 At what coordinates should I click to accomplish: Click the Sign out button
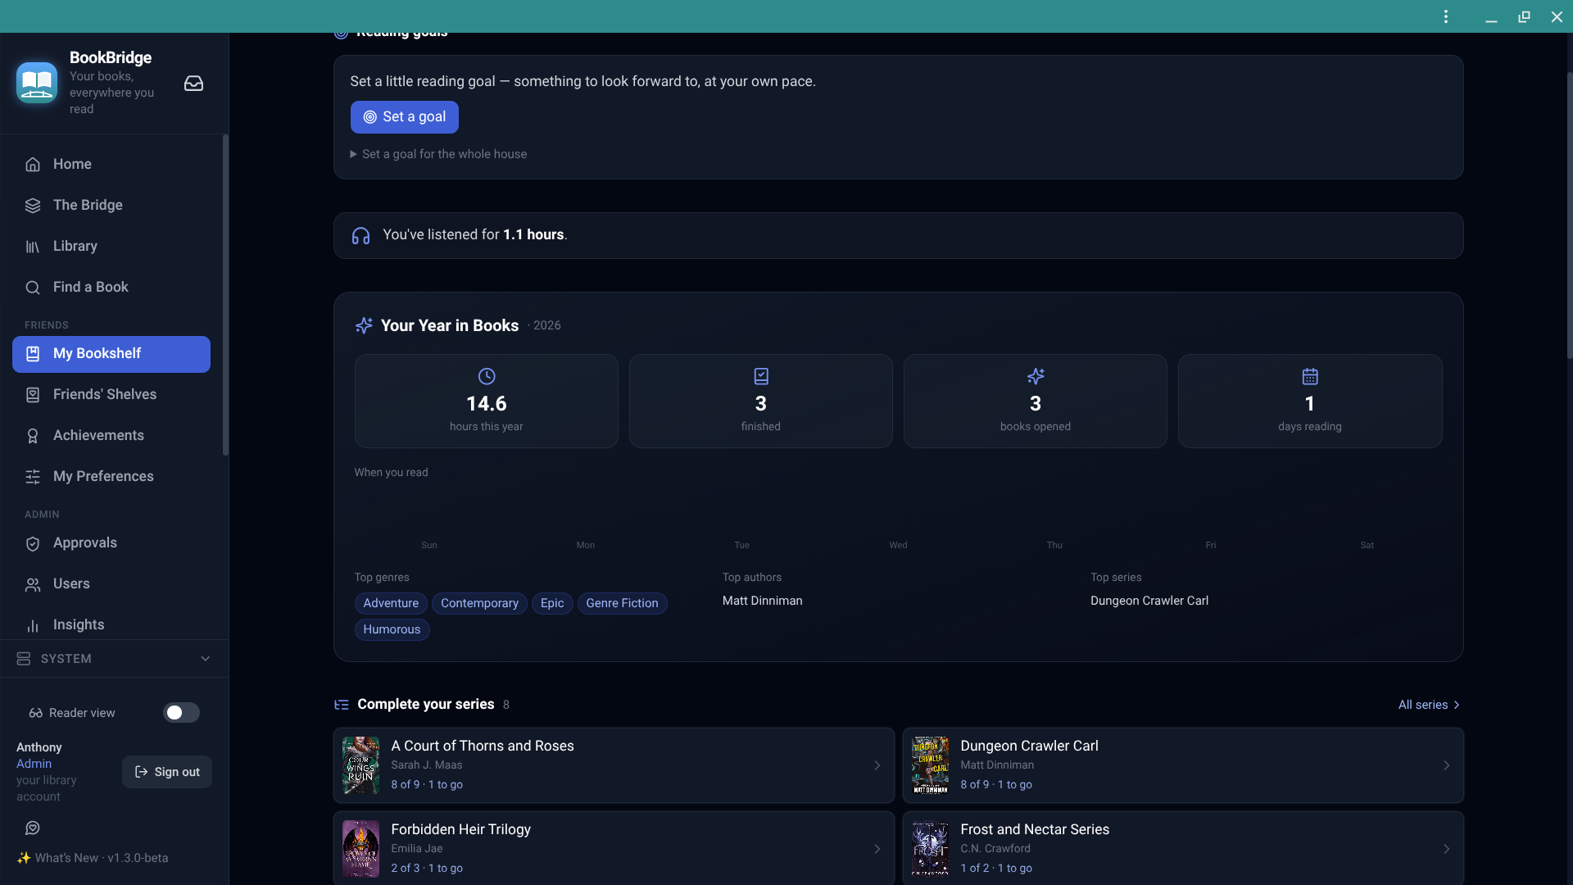167,772
